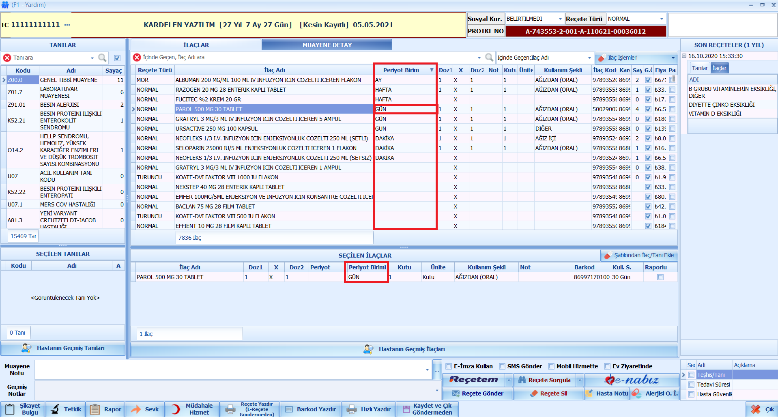
Task: Tick the SMS Gönder checkbox
Action: click(502, 366)
